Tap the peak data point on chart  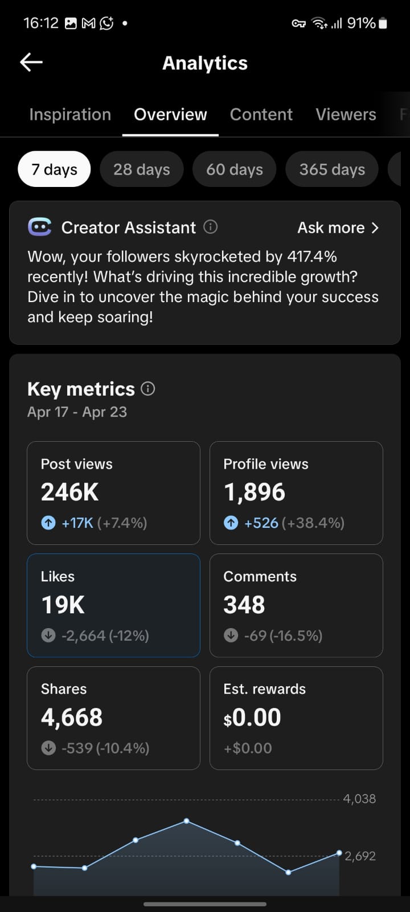coord(186,821)
